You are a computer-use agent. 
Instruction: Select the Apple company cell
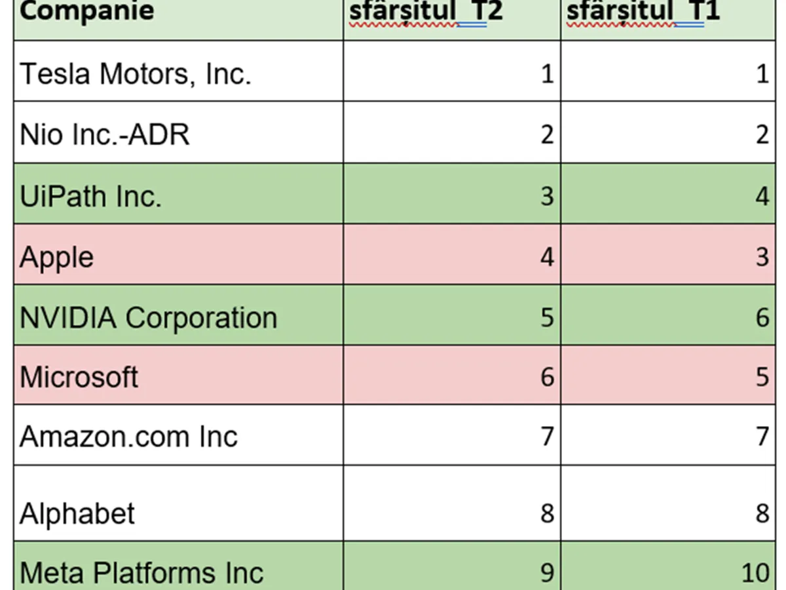click(x=178, y=255)
